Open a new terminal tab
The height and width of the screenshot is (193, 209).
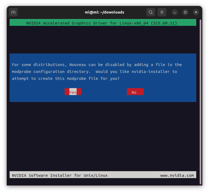(x=13, y=12)
